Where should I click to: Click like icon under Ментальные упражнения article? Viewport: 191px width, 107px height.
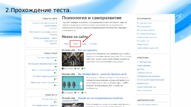(56, 67)
